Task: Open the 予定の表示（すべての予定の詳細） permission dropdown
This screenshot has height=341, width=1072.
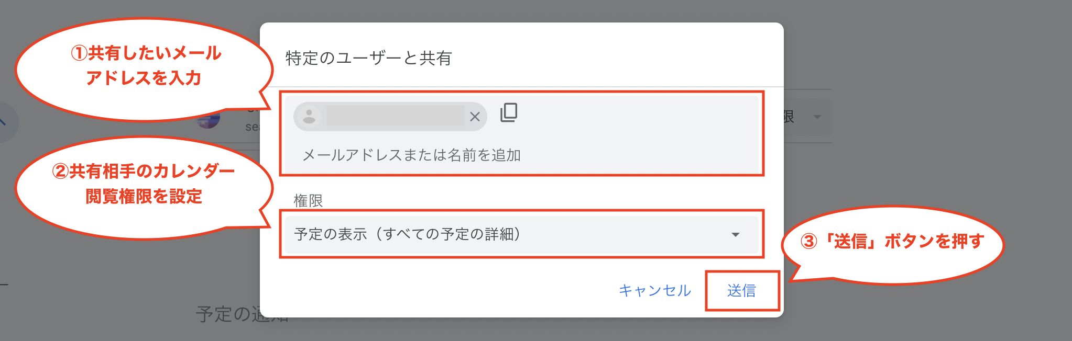Action: pos(408,234)
